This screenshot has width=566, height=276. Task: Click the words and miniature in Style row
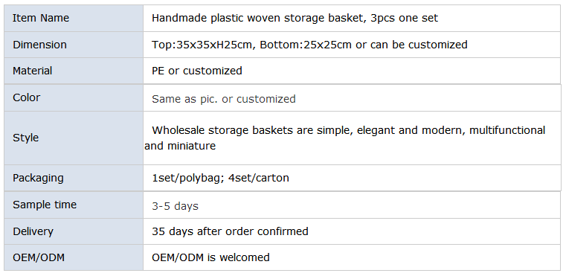(180, 146)
